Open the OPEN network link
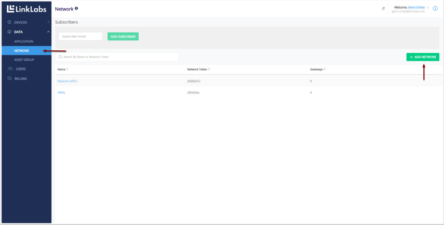 (61, 93)
